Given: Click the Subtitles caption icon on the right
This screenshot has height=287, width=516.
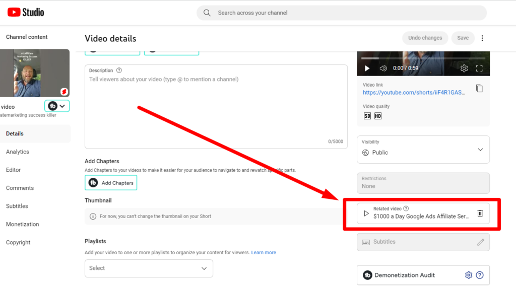Looking at the screenshot, I should coord(366,242).
